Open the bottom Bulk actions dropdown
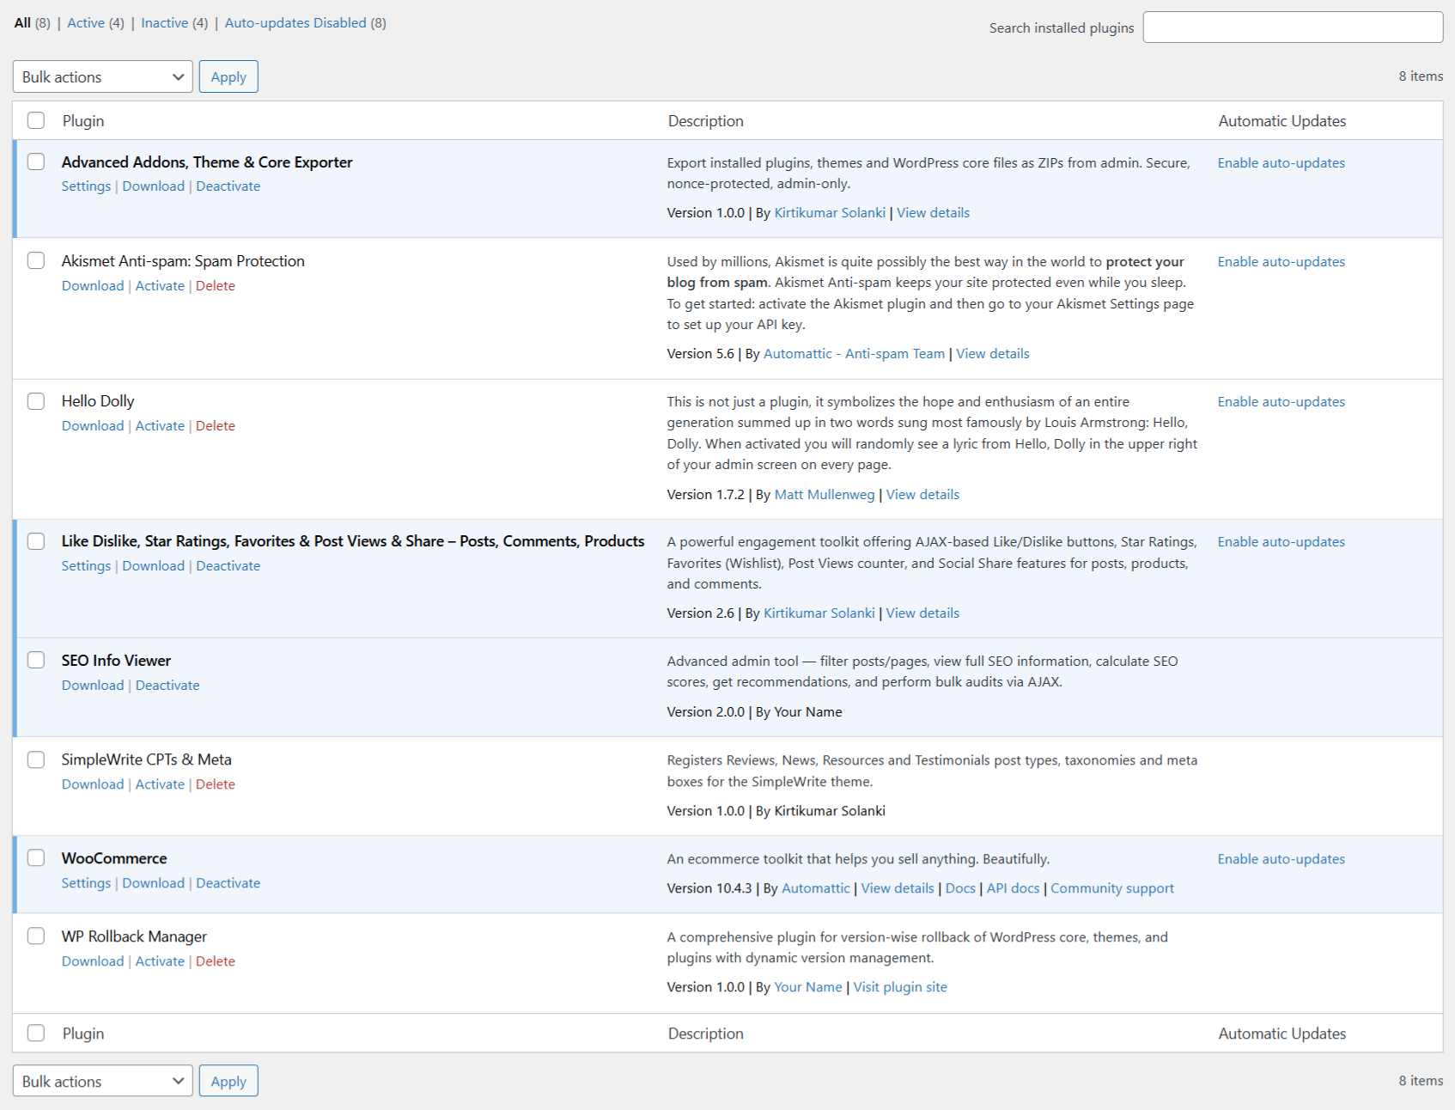 pyautogui.click(x=103, y=1081)
